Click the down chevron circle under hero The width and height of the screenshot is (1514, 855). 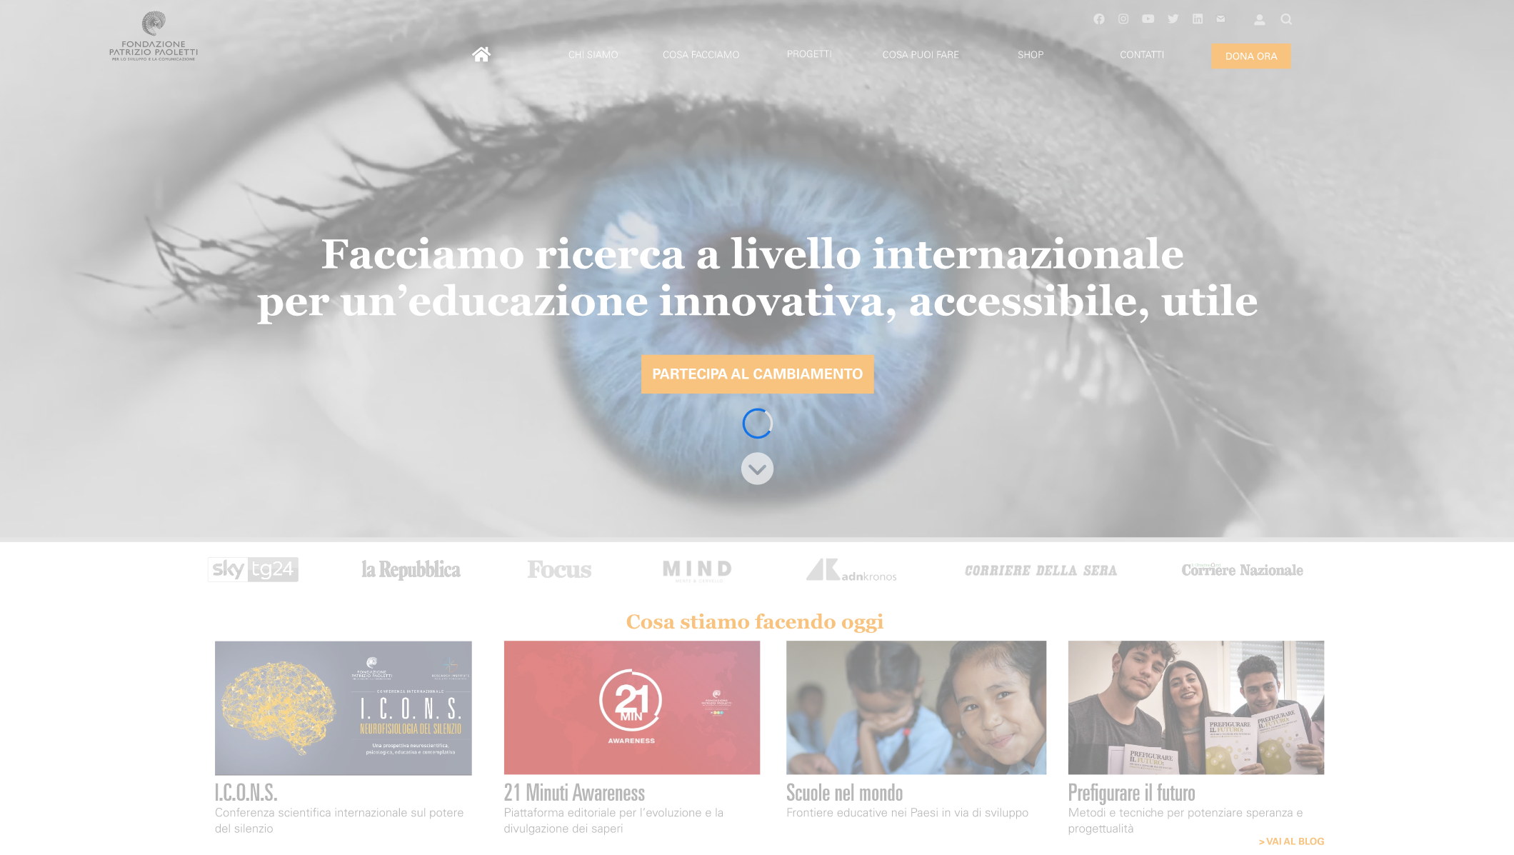pyautogui.click(x=757, y=469)
